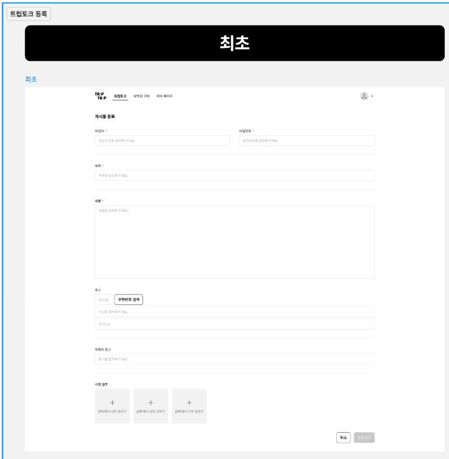Click the 게시물 등록 heading text
The width and height of the screenshot is (449, 459).
pyautogui.click(x=105, y=117)
